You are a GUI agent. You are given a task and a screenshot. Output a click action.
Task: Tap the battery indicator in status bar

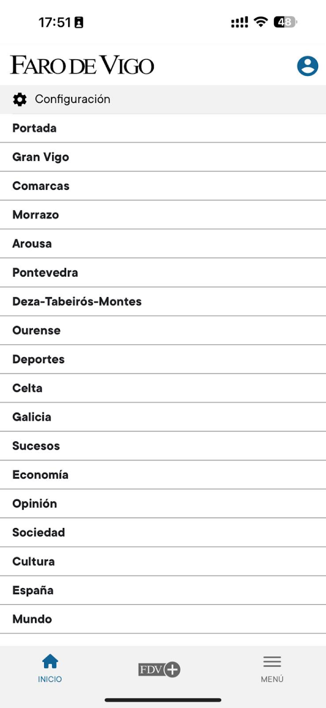(285, 22)
